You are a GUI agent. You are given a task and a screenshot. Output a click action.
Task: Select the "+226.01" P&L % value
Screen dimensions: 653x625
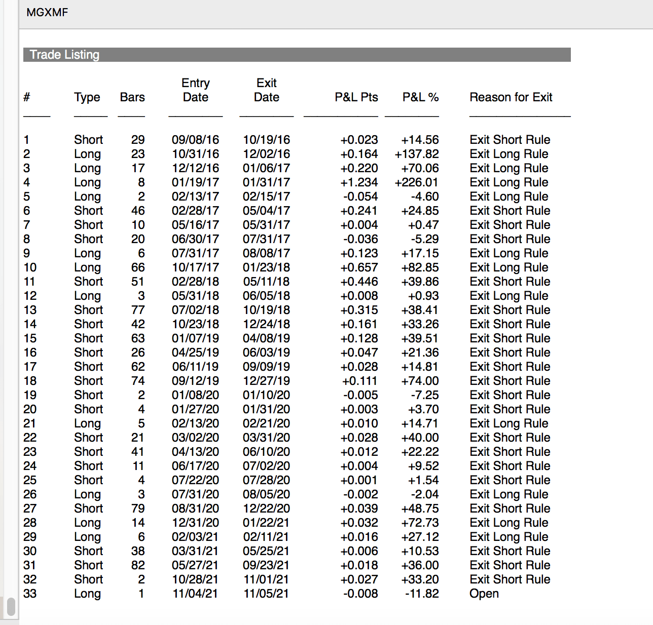(417, 182)
